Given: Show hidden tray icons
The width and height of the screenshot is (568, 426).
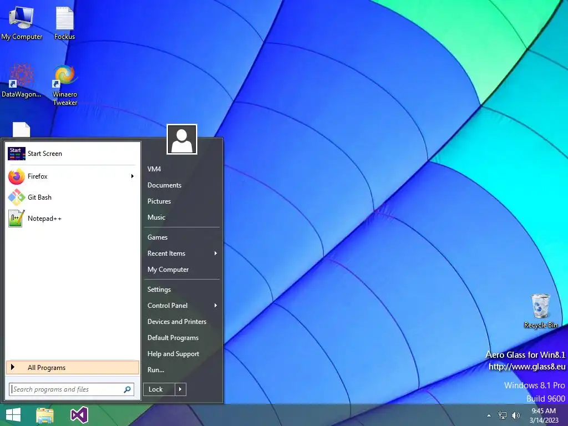Looking at the screenshot, I should coord(489,415).
